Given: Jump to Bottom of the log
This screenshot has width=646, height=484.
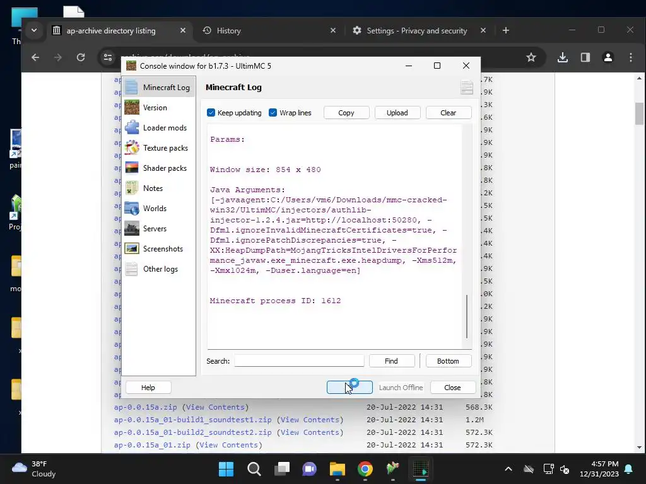Looking at the screenshot, I should click(449, 361).
